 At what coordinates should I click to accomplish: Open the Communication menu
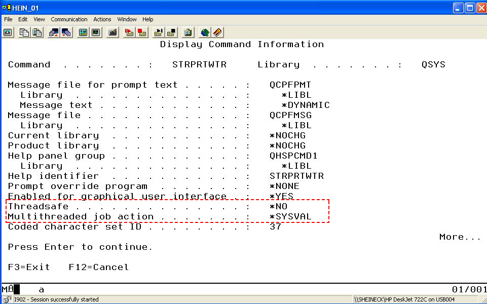coord(69,19)
